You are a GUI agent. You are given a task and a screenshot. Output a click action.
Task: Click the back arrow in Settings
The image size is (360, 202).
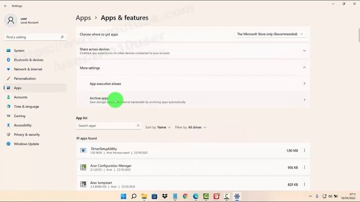click(x=6, y=6)
